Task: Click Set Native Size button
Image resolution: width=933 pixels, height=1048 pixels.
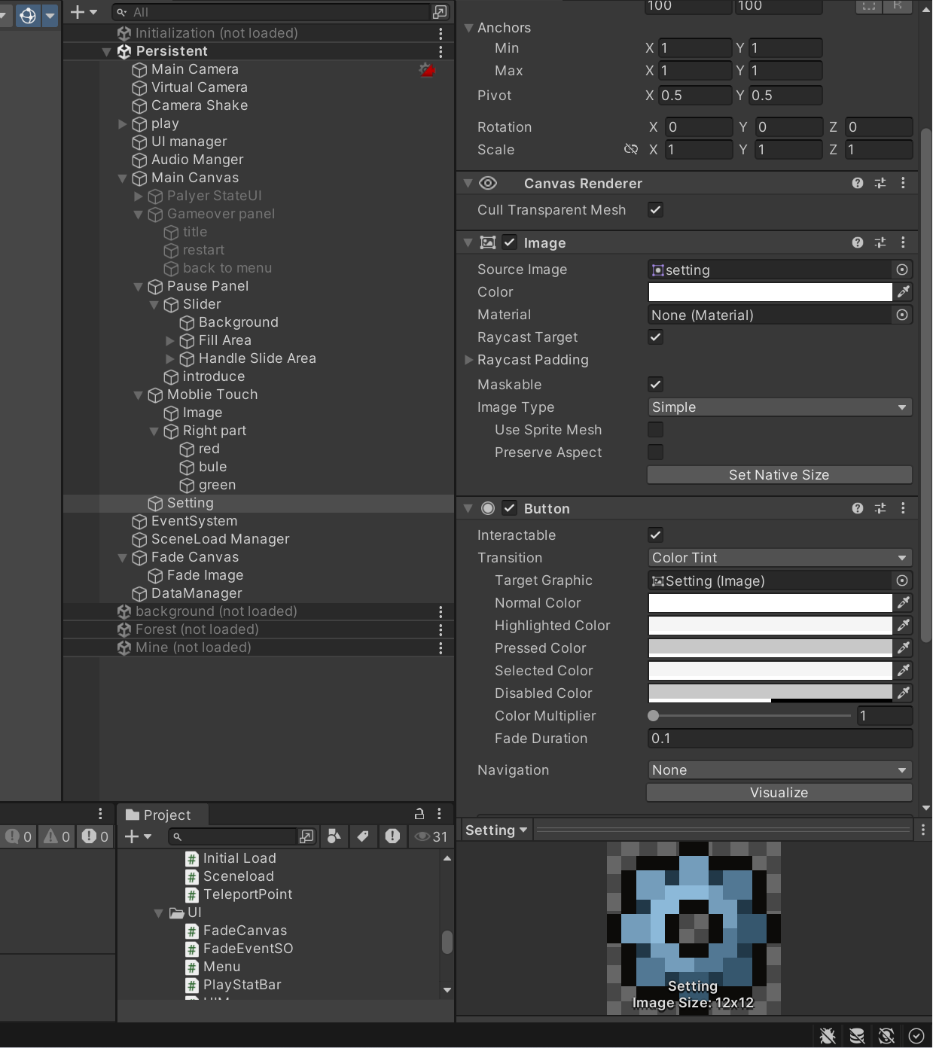Action: point(779,475)
